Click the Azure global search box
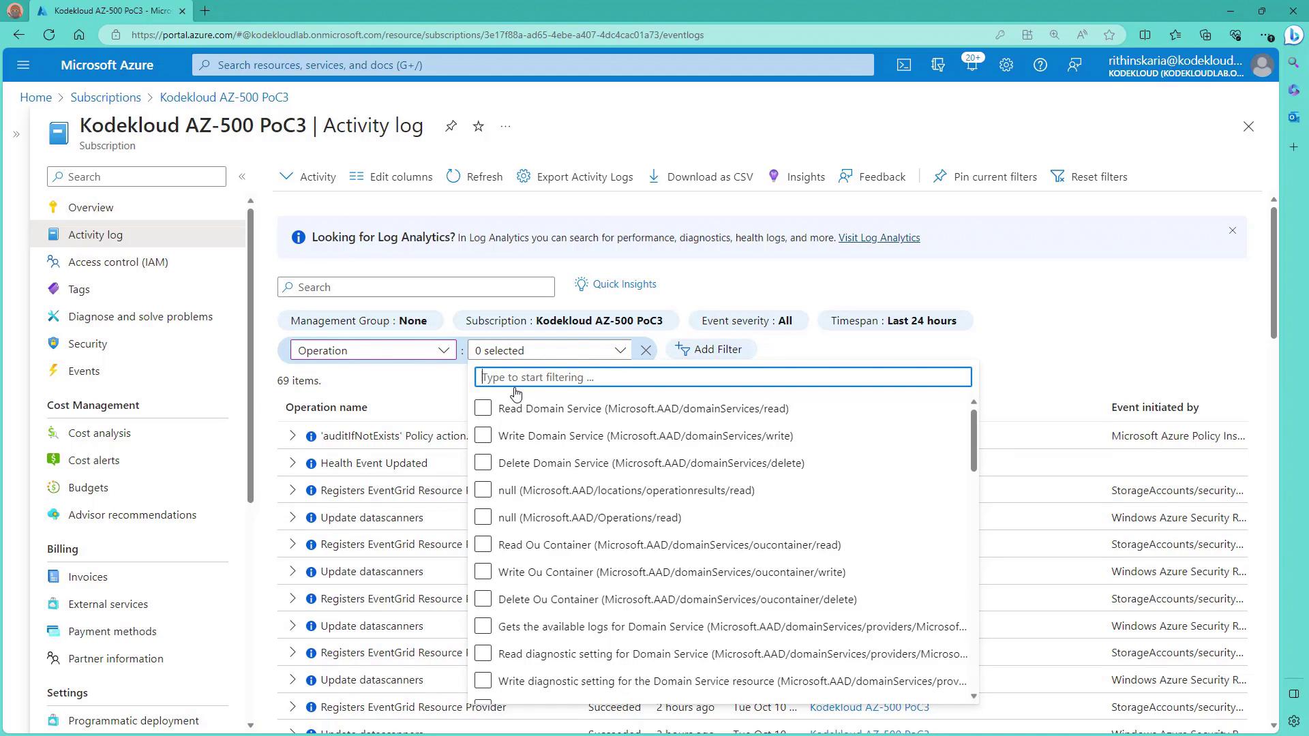The width and height of the screenshot is (1309, 736). coord(533,65)
